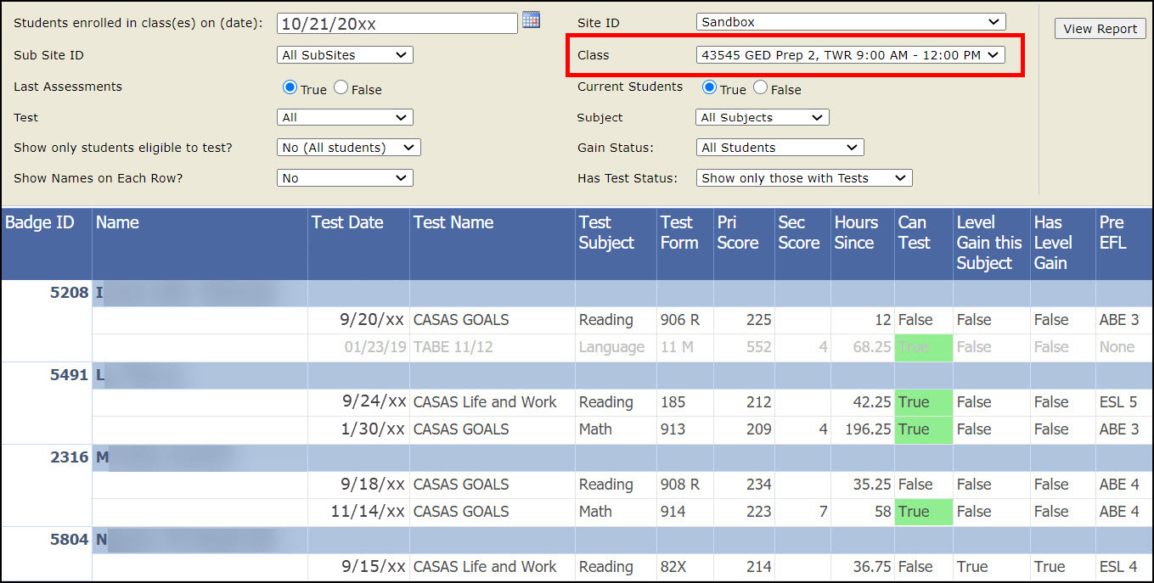Click the enrollment date input field

[397, 24]
